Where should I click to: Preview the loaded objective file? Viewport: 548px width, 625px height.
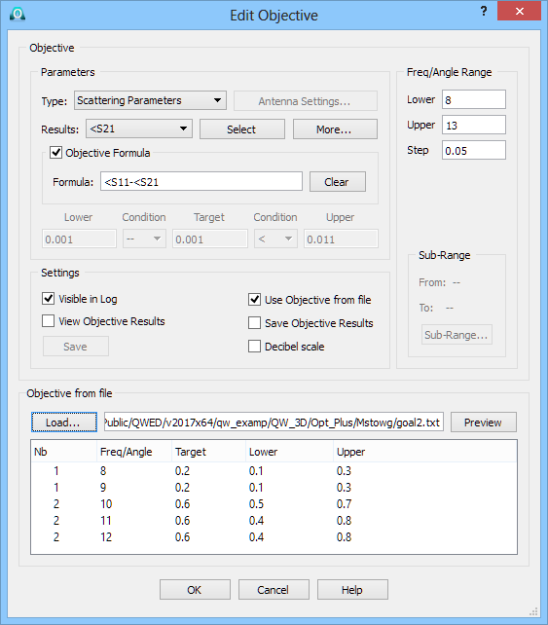[484, 423]
